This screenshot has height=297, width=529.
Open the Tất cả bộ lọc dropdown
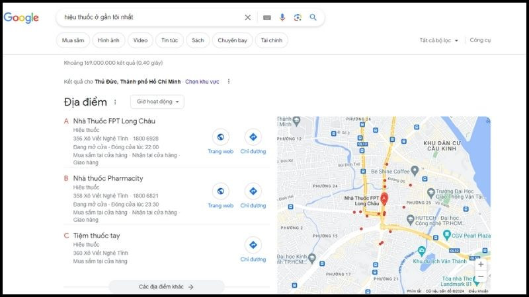(438, 40)
